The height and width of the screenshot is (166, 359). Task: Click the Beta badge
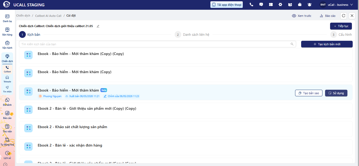click(x=104, y=90)
